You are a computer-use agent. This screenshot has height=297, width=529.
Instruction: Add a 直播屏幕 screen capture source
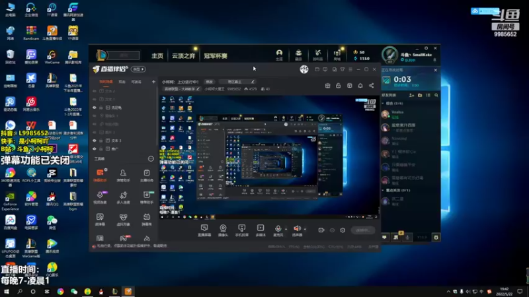tap(204, 230)
